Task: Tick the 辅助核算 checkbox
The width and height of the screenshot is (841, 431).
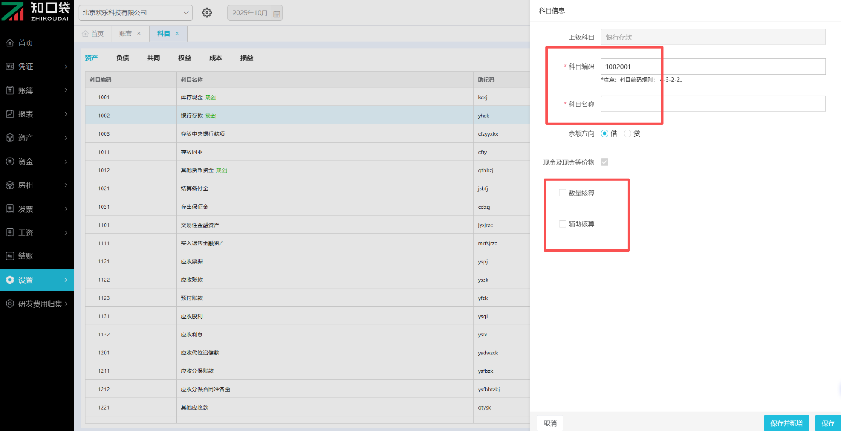Action: 562,224
